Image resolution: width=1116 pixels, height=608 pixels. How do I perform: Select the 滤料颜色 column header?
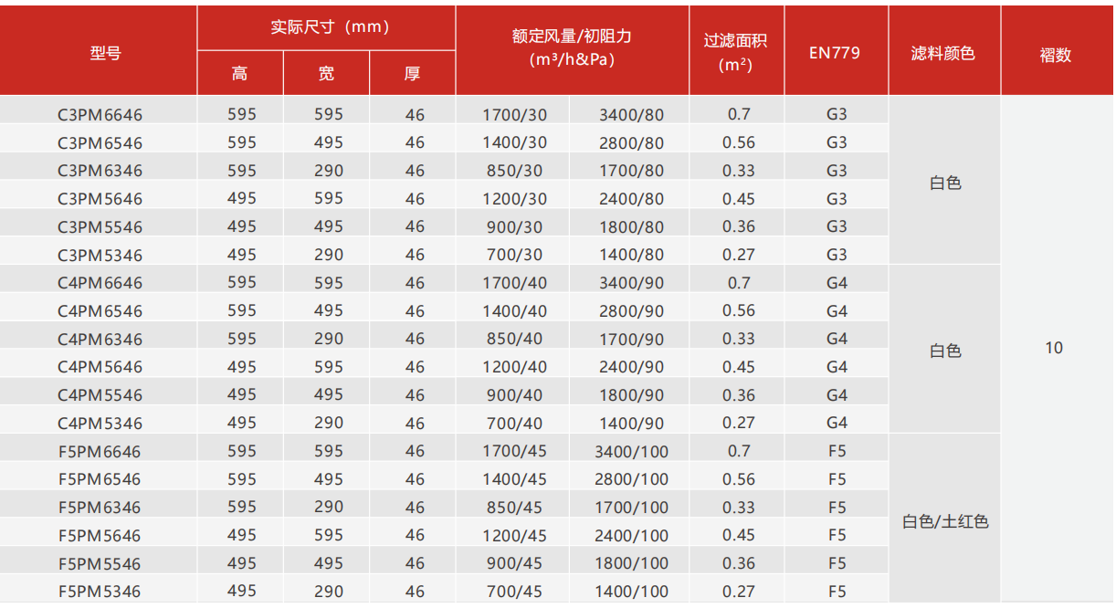943,53
